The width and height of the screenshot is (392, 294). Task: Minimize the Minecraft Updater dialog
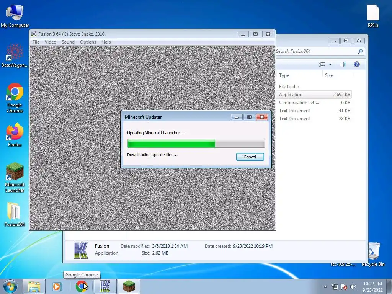pyautogui.click(x=237, y=117)
